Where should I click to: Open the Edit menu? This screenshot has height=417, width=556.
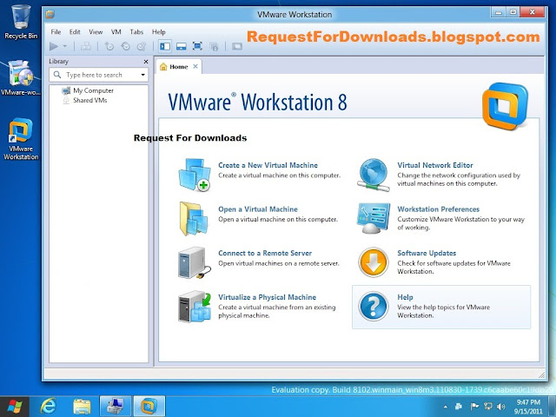75,32
